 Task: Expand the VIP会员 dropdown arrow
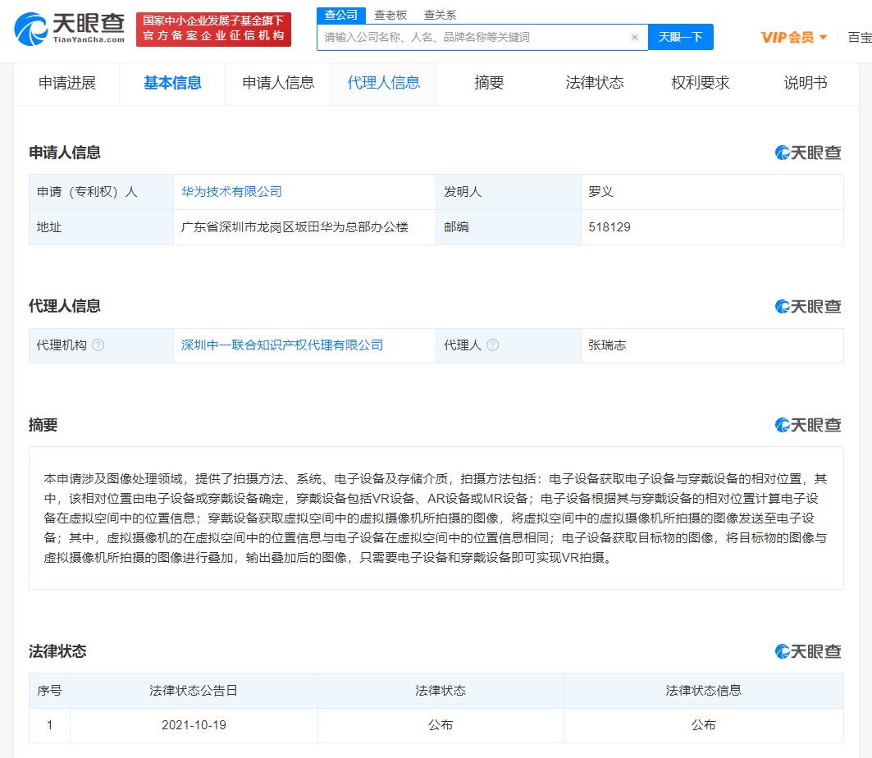(823, 37)
